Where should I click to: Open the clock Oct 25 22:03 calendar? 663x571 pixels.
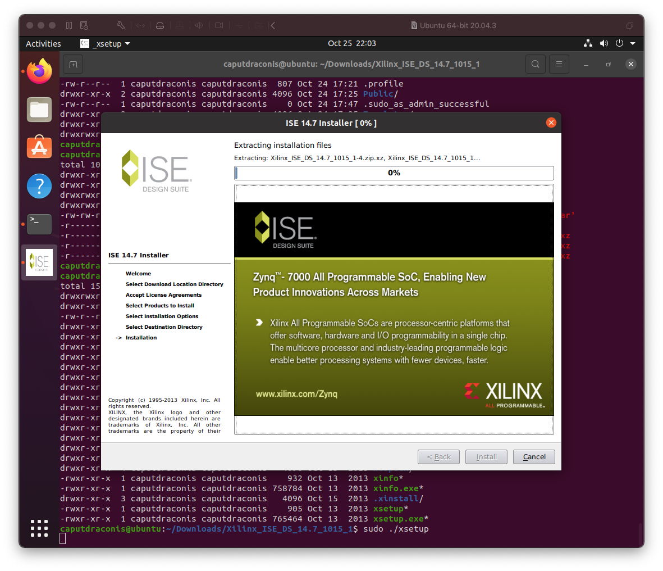pos(352,43)
